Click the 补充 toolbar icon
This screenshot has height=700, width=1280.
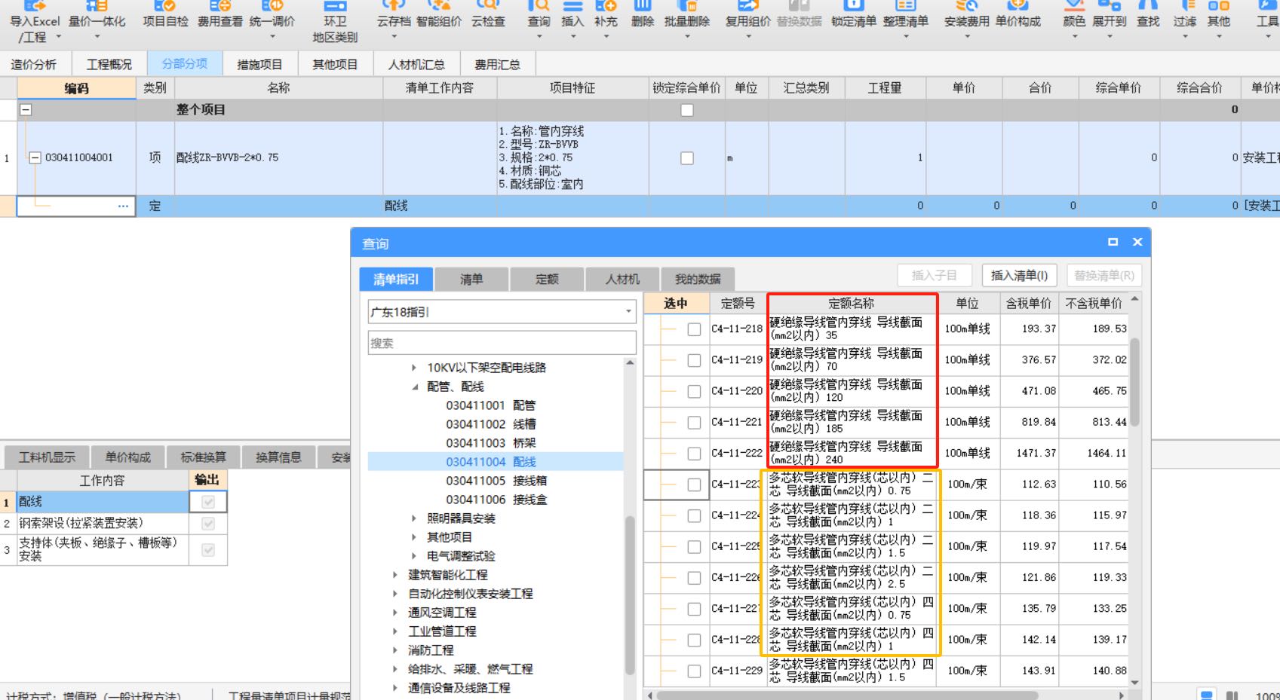(606, 18)
